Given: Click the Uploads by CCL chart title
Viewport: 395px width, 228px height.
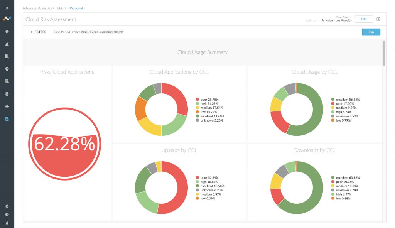Looking at the screenshot, I should click(x=179, y=150).
